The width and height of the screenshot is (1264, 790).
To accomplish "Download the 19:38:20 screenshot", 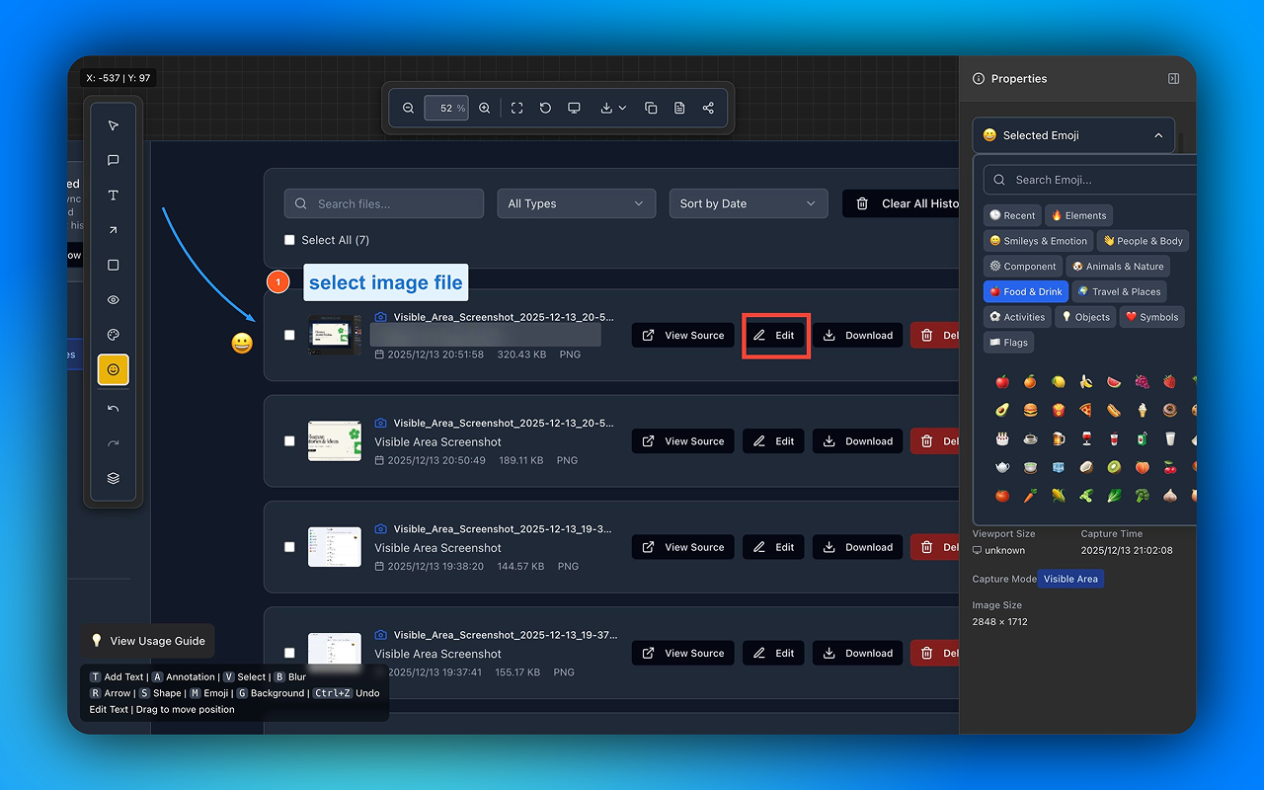I will (x=858, y=547).
